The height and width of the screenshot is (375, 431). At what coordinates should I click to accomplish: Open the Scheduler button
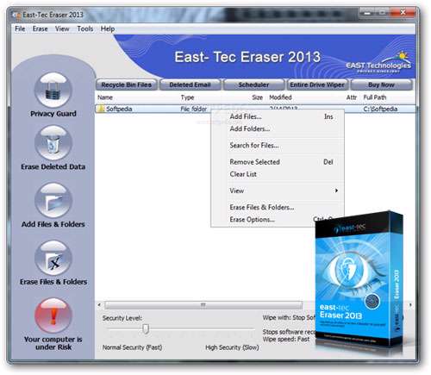tap(253, 84)
